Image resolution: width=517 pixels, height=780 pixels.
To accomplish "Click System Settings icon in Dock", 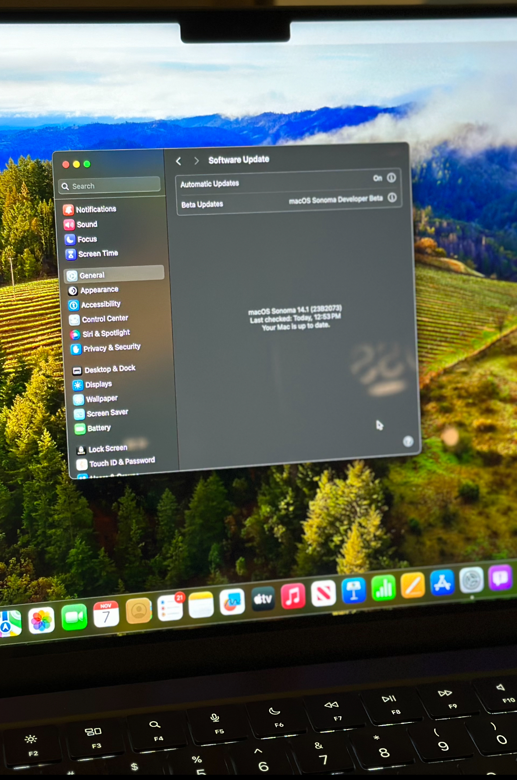I will coord(471,580).
